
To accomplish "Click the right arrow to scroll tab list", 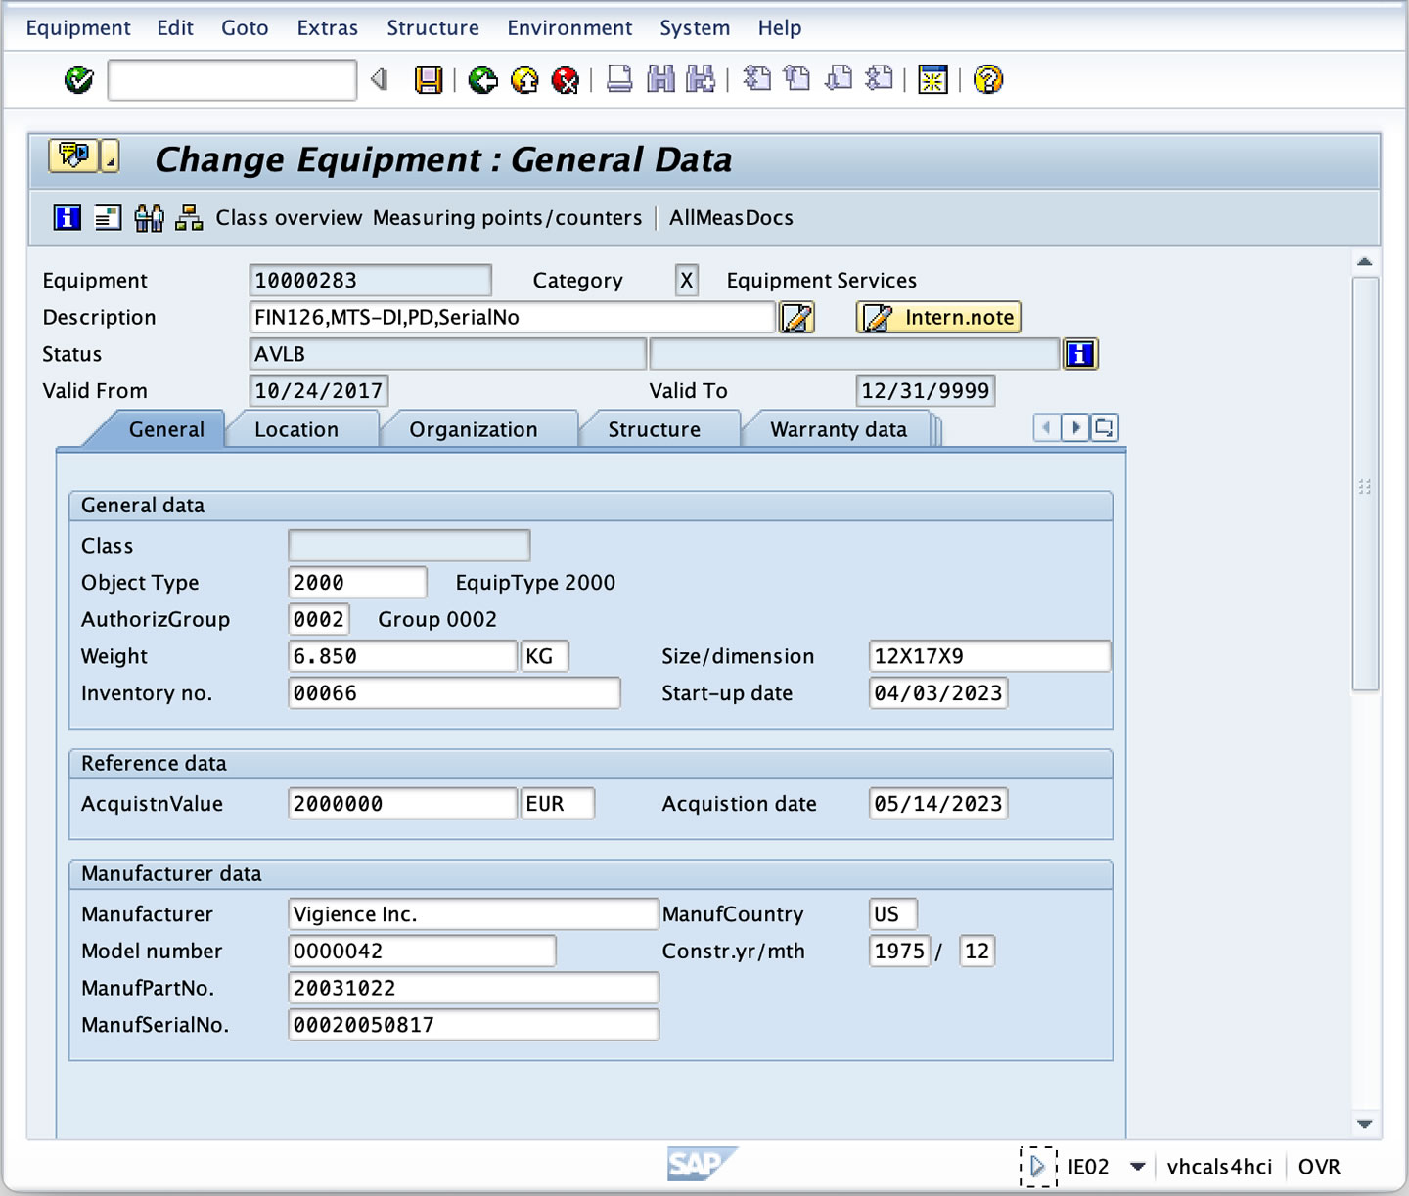I will click(x=1075, y=427).
